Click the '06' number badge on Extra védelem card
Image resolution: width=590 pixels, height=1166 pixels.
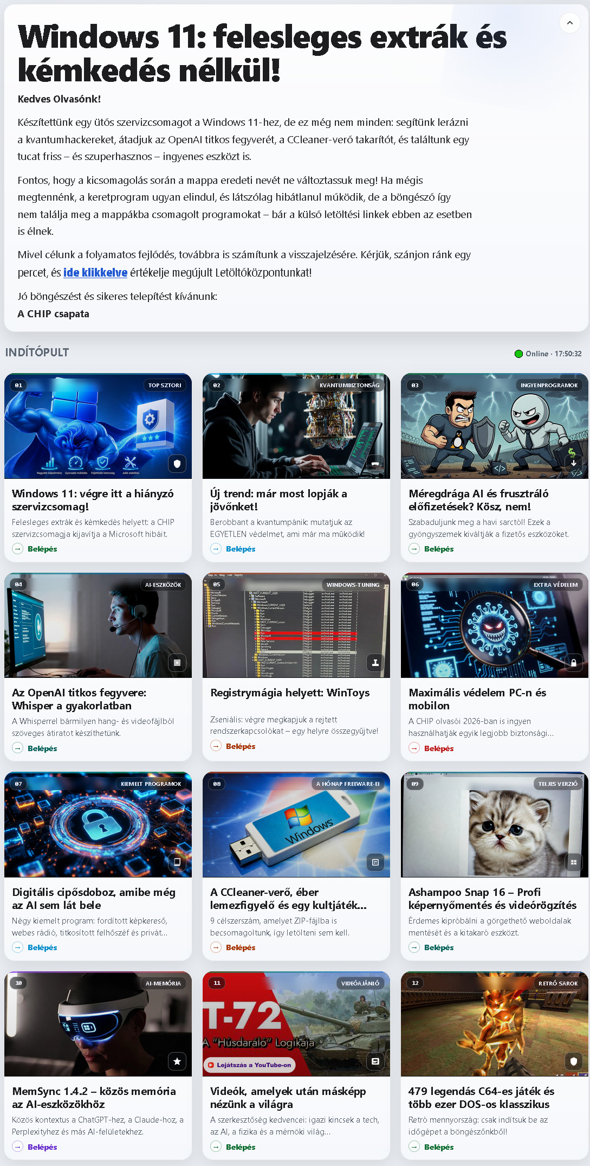[x=415, y=585]
